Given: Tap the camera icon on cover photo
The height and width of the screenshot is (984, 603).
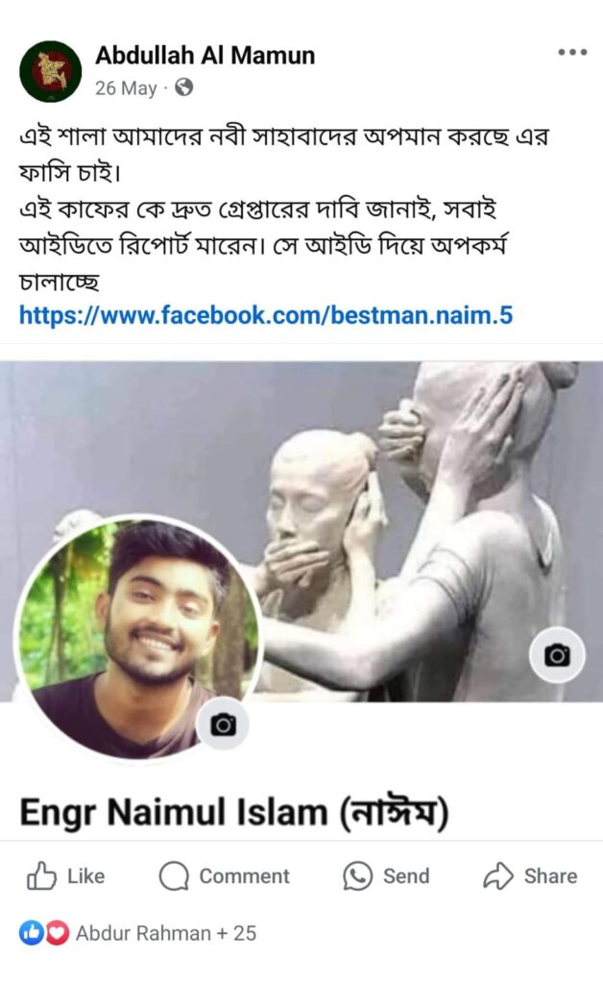Looking at the screenshot, I should 557,655.
